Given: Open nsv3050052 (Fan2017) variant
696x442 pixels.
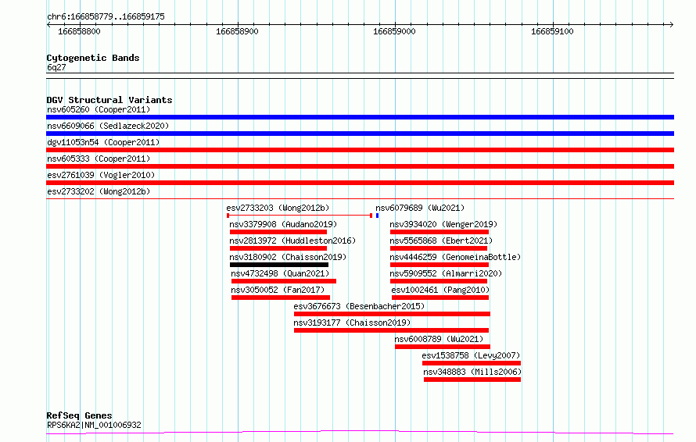Looking at the screenshot, I should [278, 290].
